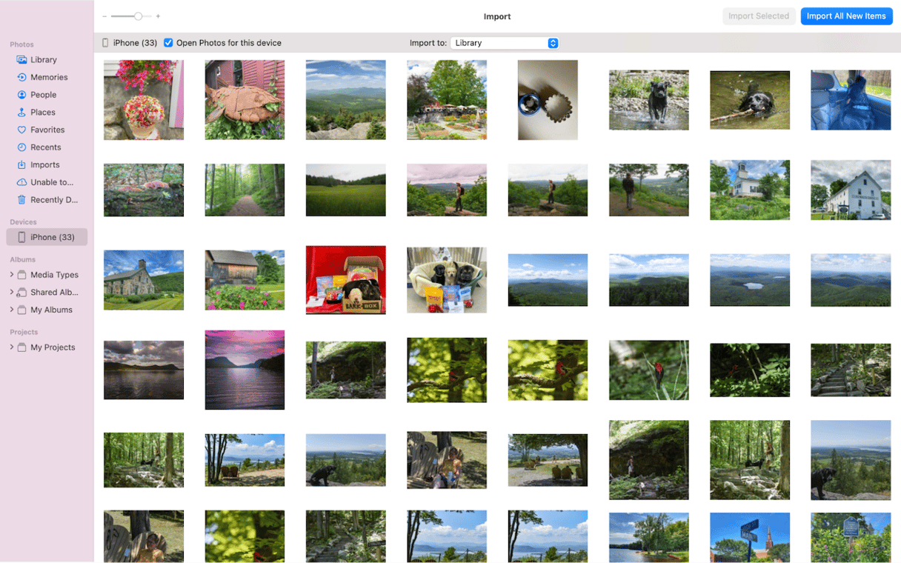Open Places via the pin icon
Viewport: 901px width, 563px height.
22,113
